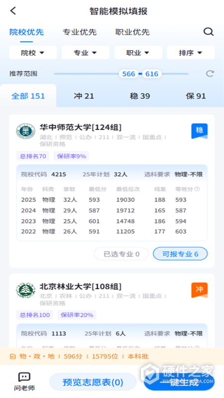This screenshot has height=398, width=224.
Task: Tap 15795位 in the score bar
Action: 105,356
